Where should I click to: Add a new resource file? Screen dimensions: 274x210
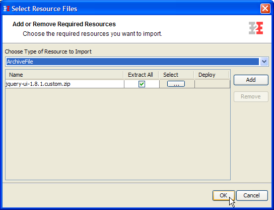coord(251,80)
